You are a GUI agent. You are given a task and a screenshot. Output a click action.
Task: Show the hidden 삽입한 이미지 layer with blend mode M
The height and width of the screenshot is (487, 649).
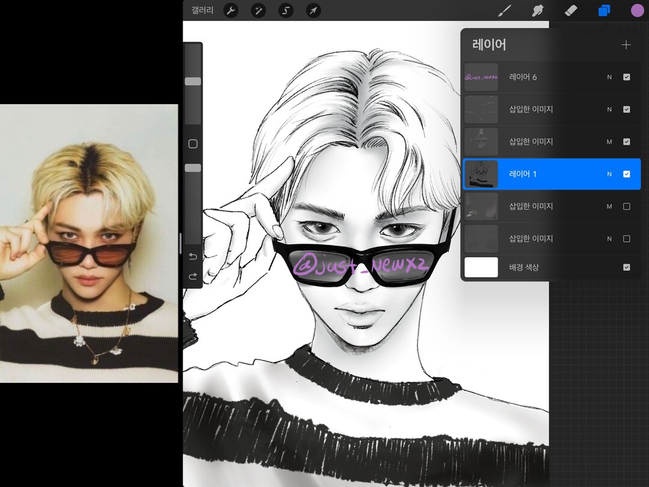(x=627, y=206)
